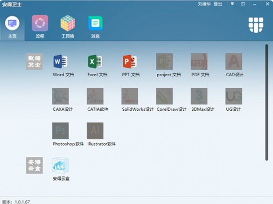Switch to the 流程 tab
Viewport: 273px width, 204px height.
40,27
